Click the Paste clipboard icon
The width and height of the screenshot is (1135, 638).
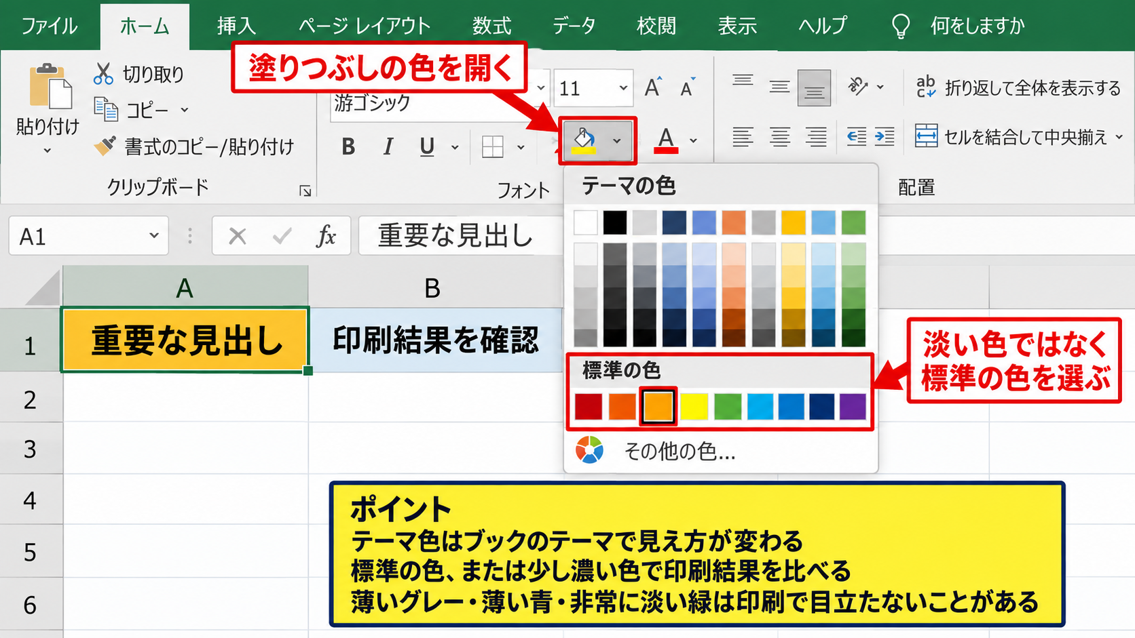pyautogui.click(x=50, y=86)
